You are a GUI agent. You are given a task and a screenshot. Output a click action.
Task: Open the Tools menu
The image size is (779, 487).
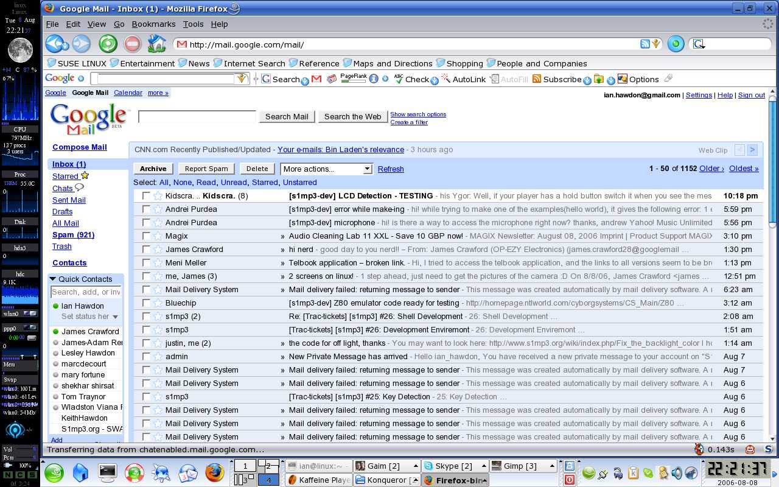click(x=193, y=24)
